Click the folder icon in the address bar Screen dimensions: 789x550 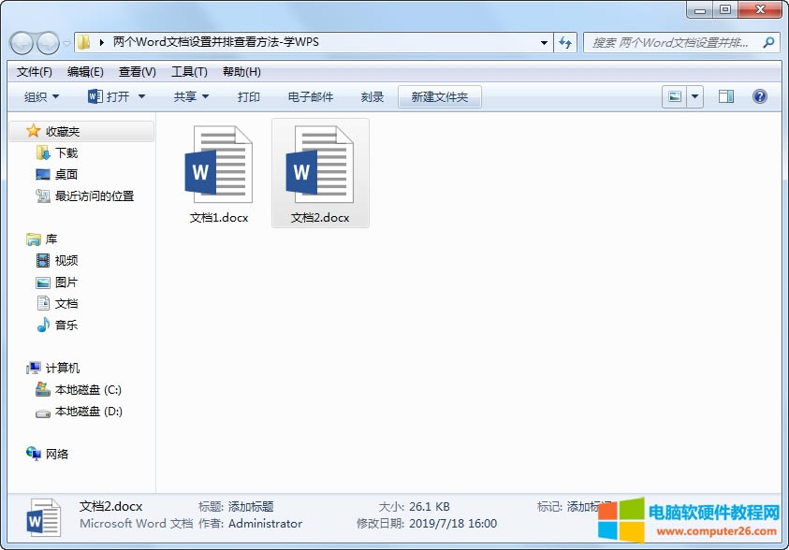point(82,42)
